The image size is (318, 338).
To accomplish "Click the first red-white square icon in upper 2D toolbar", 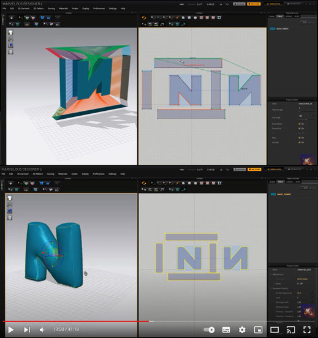I will click(x=202, y=18).
